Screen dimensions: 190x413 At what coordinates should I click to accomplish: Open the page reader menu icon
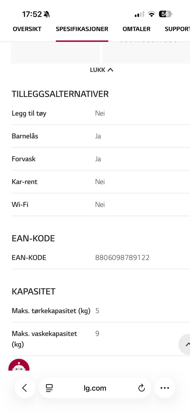pyautogui.click(x=49, y=388)
